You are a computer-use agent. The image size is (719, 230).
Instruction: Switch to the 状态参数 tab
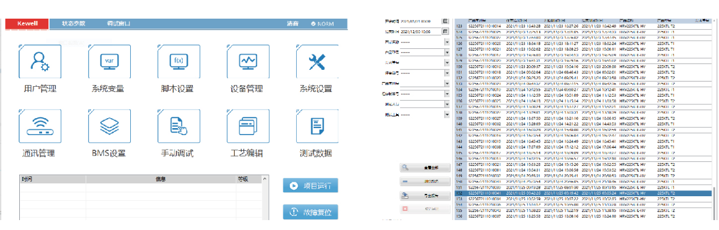click(74, 24)
